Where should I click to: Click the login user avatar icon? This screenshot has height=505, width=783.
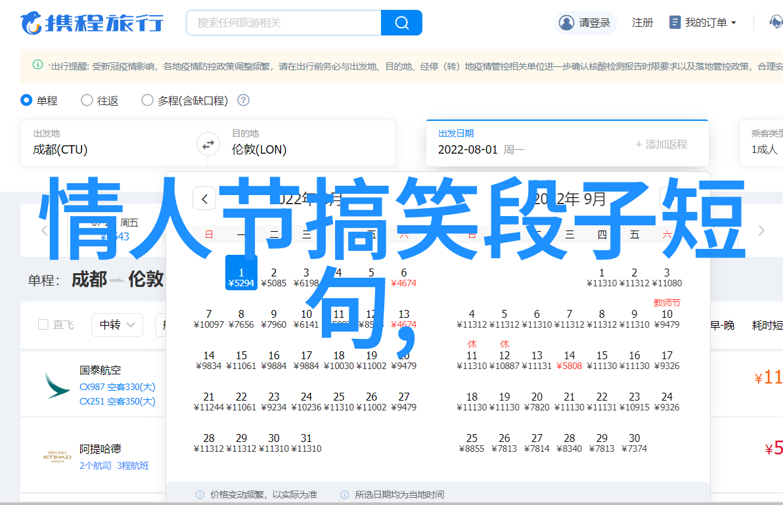566,23
